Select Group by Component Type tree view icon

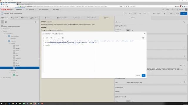pyautogui.click(x=6, y=22)
